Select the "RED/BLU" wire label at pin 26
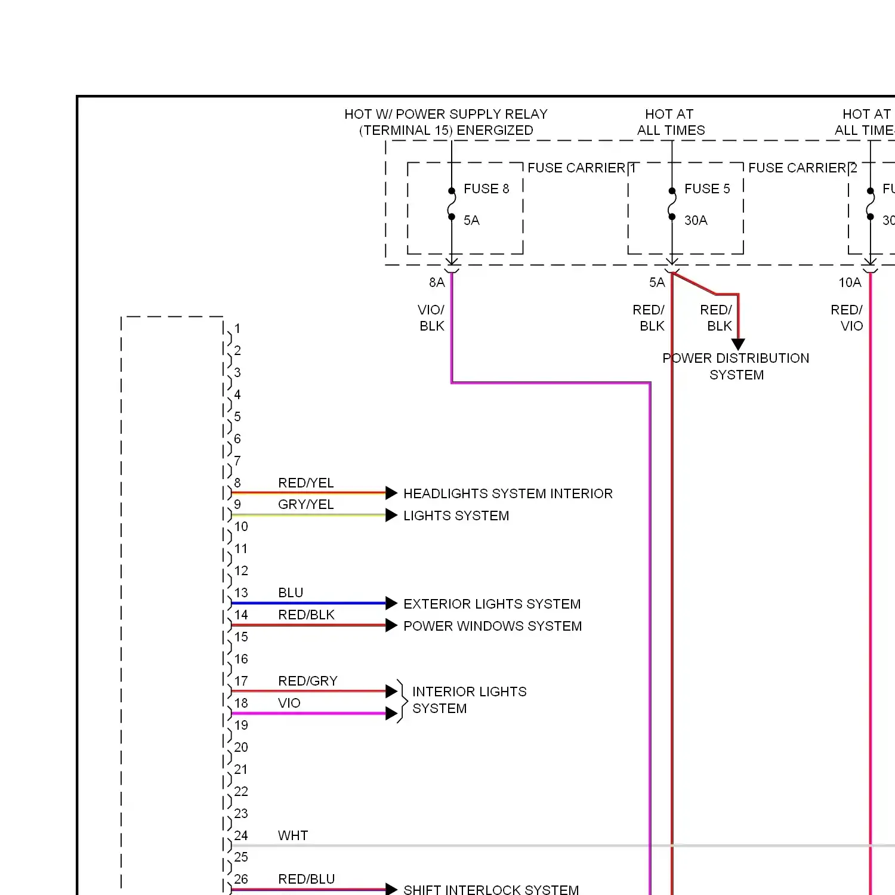Screen dimensions: 895x895 click(x=306, y=879)
